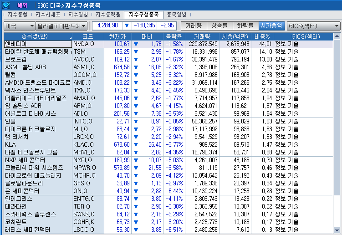Click NVDA price 109.67
The height and width of the screenshot is (235, 342).
click(x=122, y=44)
